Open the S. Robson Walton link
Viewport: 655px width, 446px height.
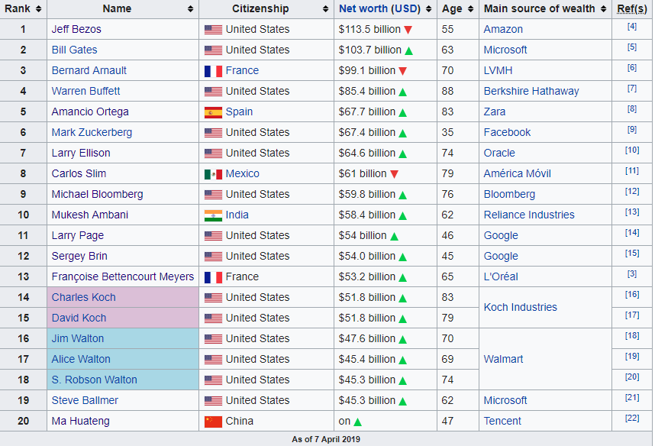(95, 380)
